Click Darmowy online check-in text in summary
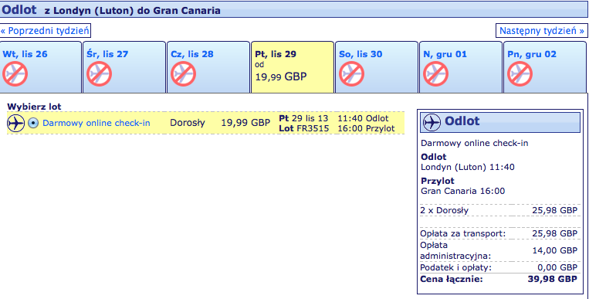The width and height of the screenshot is (589, 299). [x=475, y=143]
